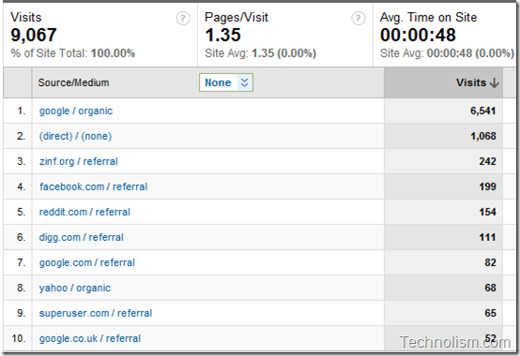520x356 pixels.
Task: Open the None dimension dropdown
Action: tap(226, 82)
